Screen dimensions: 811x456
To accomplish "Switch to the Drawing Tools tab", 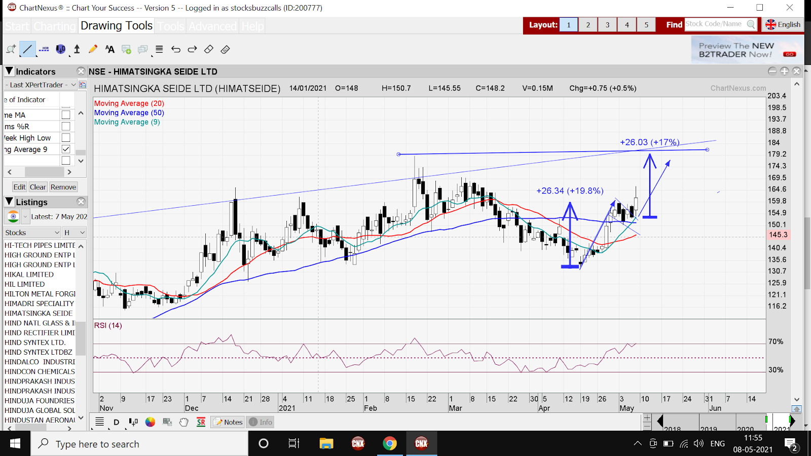I will pyautogui.click(x=117, y=26).
